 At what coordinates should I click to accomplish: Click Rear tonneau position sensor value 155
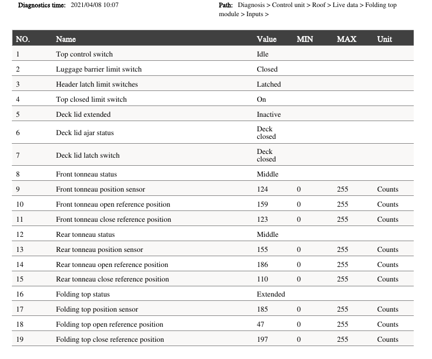point(263,250)
